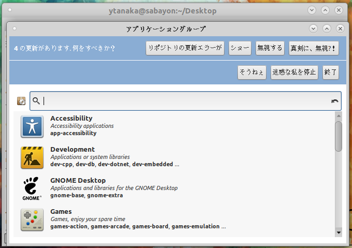Click the ショー button
Image resolution: width=352 pixels, height=248 pixels.
tap(240, 48)
